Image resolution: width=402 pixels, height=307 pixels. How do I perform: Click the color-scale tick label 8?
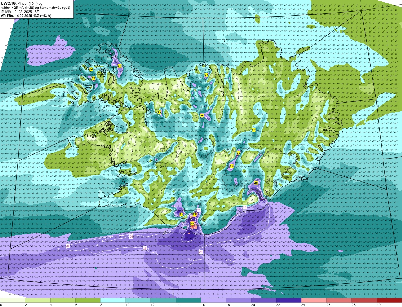point(101,305)
